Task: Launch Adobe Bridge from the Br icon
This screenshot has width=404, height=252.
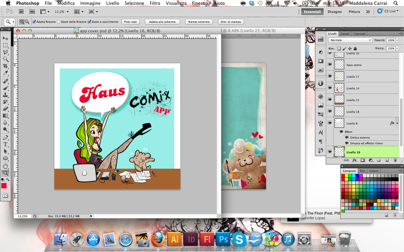Action: pyautogui.click(x=21, y=12)
